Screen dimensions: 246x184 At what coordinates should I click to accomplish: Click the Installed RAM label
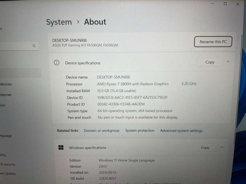(x=78, y=91)
